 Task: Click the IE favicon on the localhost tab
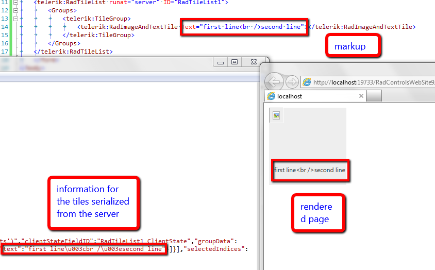271,96
